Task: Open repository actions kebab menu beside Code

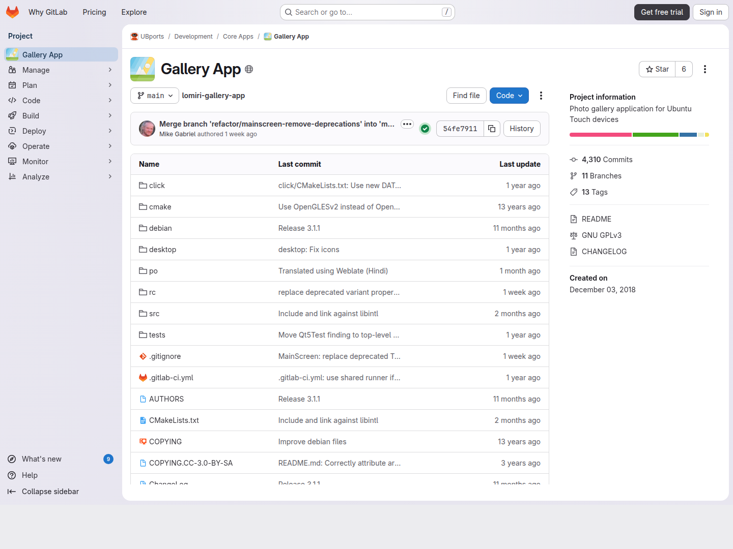Action: point(541,96)
